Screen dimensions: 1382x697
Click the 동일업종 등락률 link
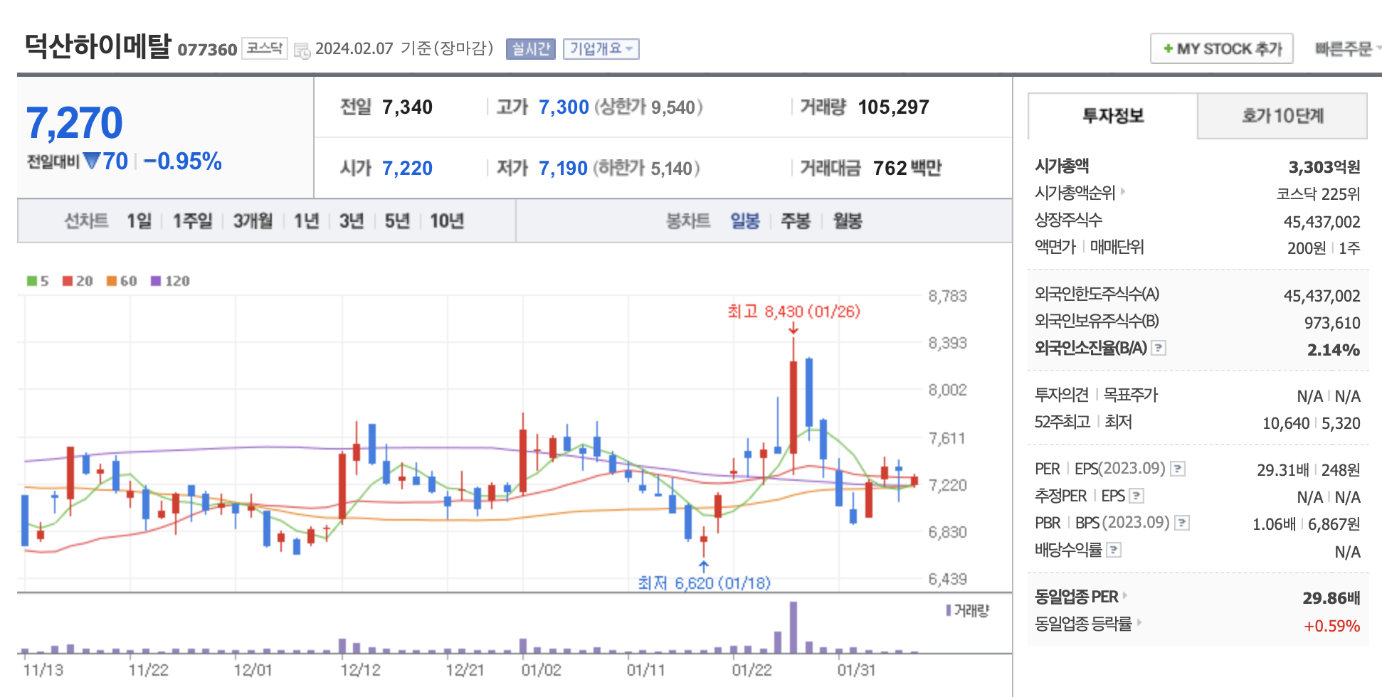point(1083,624)
